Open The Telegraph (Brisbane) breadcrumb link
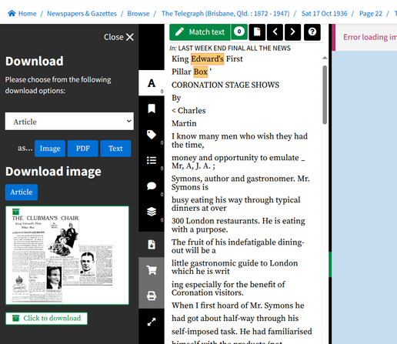Screen dimensions: 397x344 click(x=225, y=14)
